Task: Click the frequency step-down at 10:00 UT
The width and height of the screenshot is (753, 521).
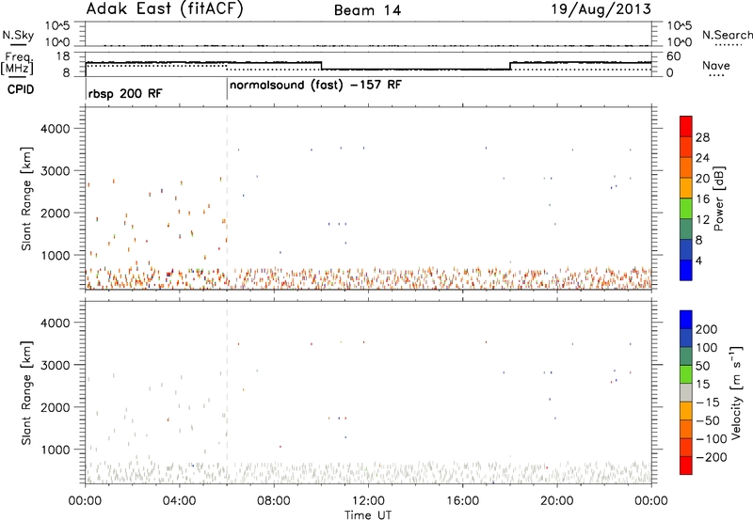Action: (321, 66)
